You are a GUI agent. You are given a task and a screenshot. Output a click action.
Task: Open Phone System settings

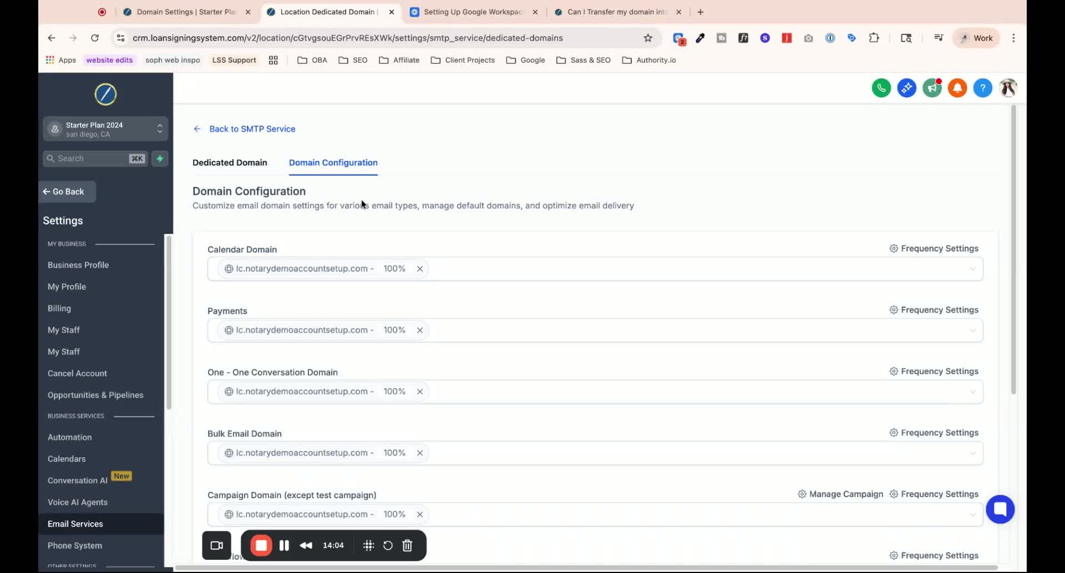click(x=75, y=546)
